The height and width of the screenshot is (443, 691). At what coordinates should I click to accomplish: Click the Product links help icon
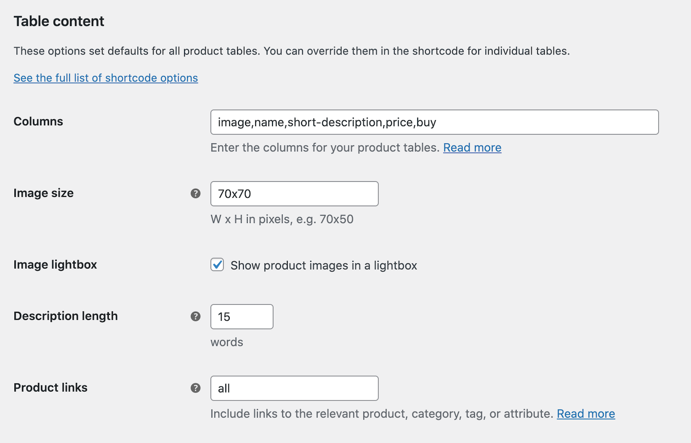(x=196, y=388)
